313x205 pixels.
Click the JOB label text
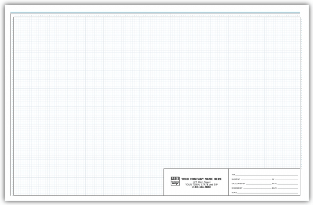[x=233, y=175]
